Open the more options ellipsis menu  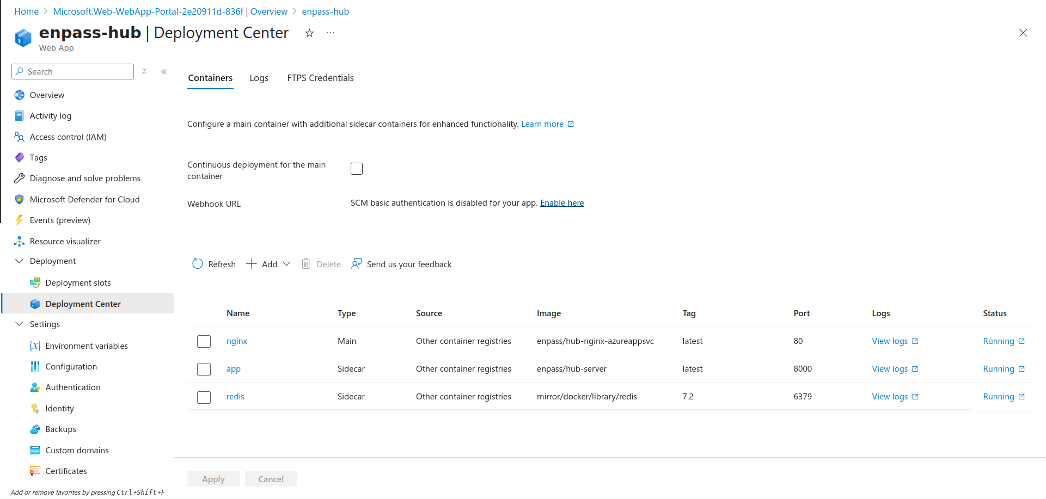coord(331,33)
